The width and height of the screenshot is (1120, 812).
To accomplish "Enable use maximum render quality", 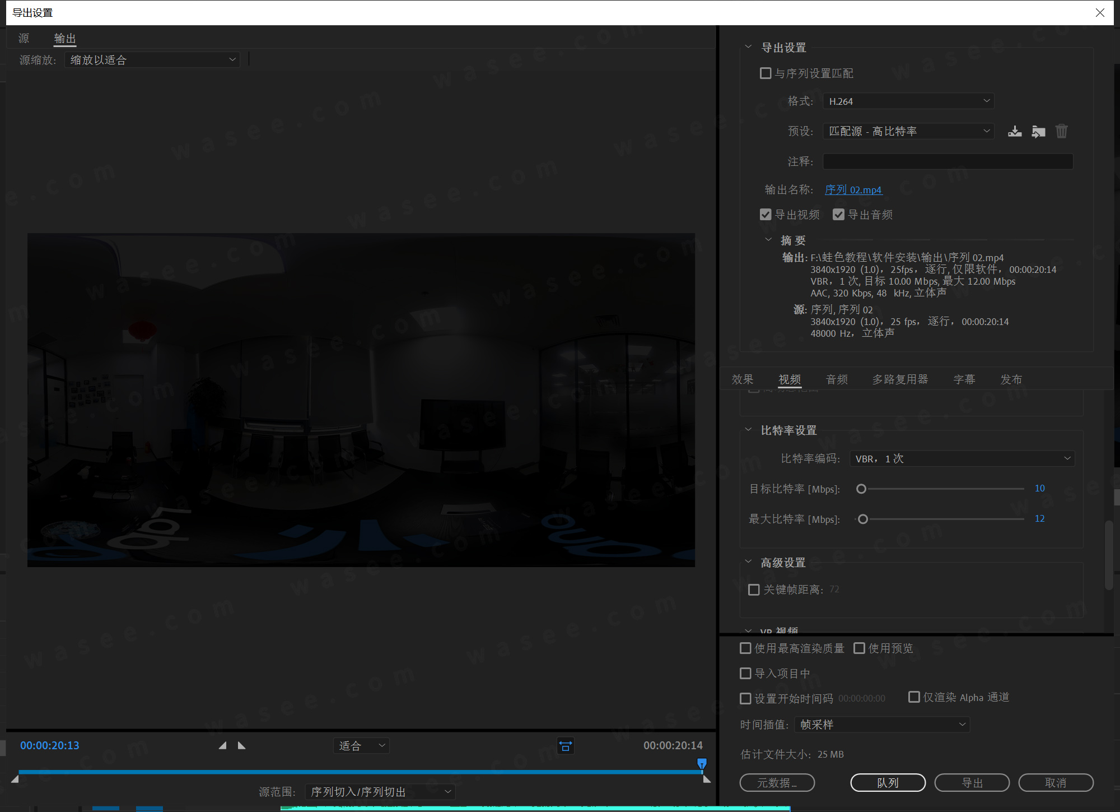I will click(x=745, y=648).
